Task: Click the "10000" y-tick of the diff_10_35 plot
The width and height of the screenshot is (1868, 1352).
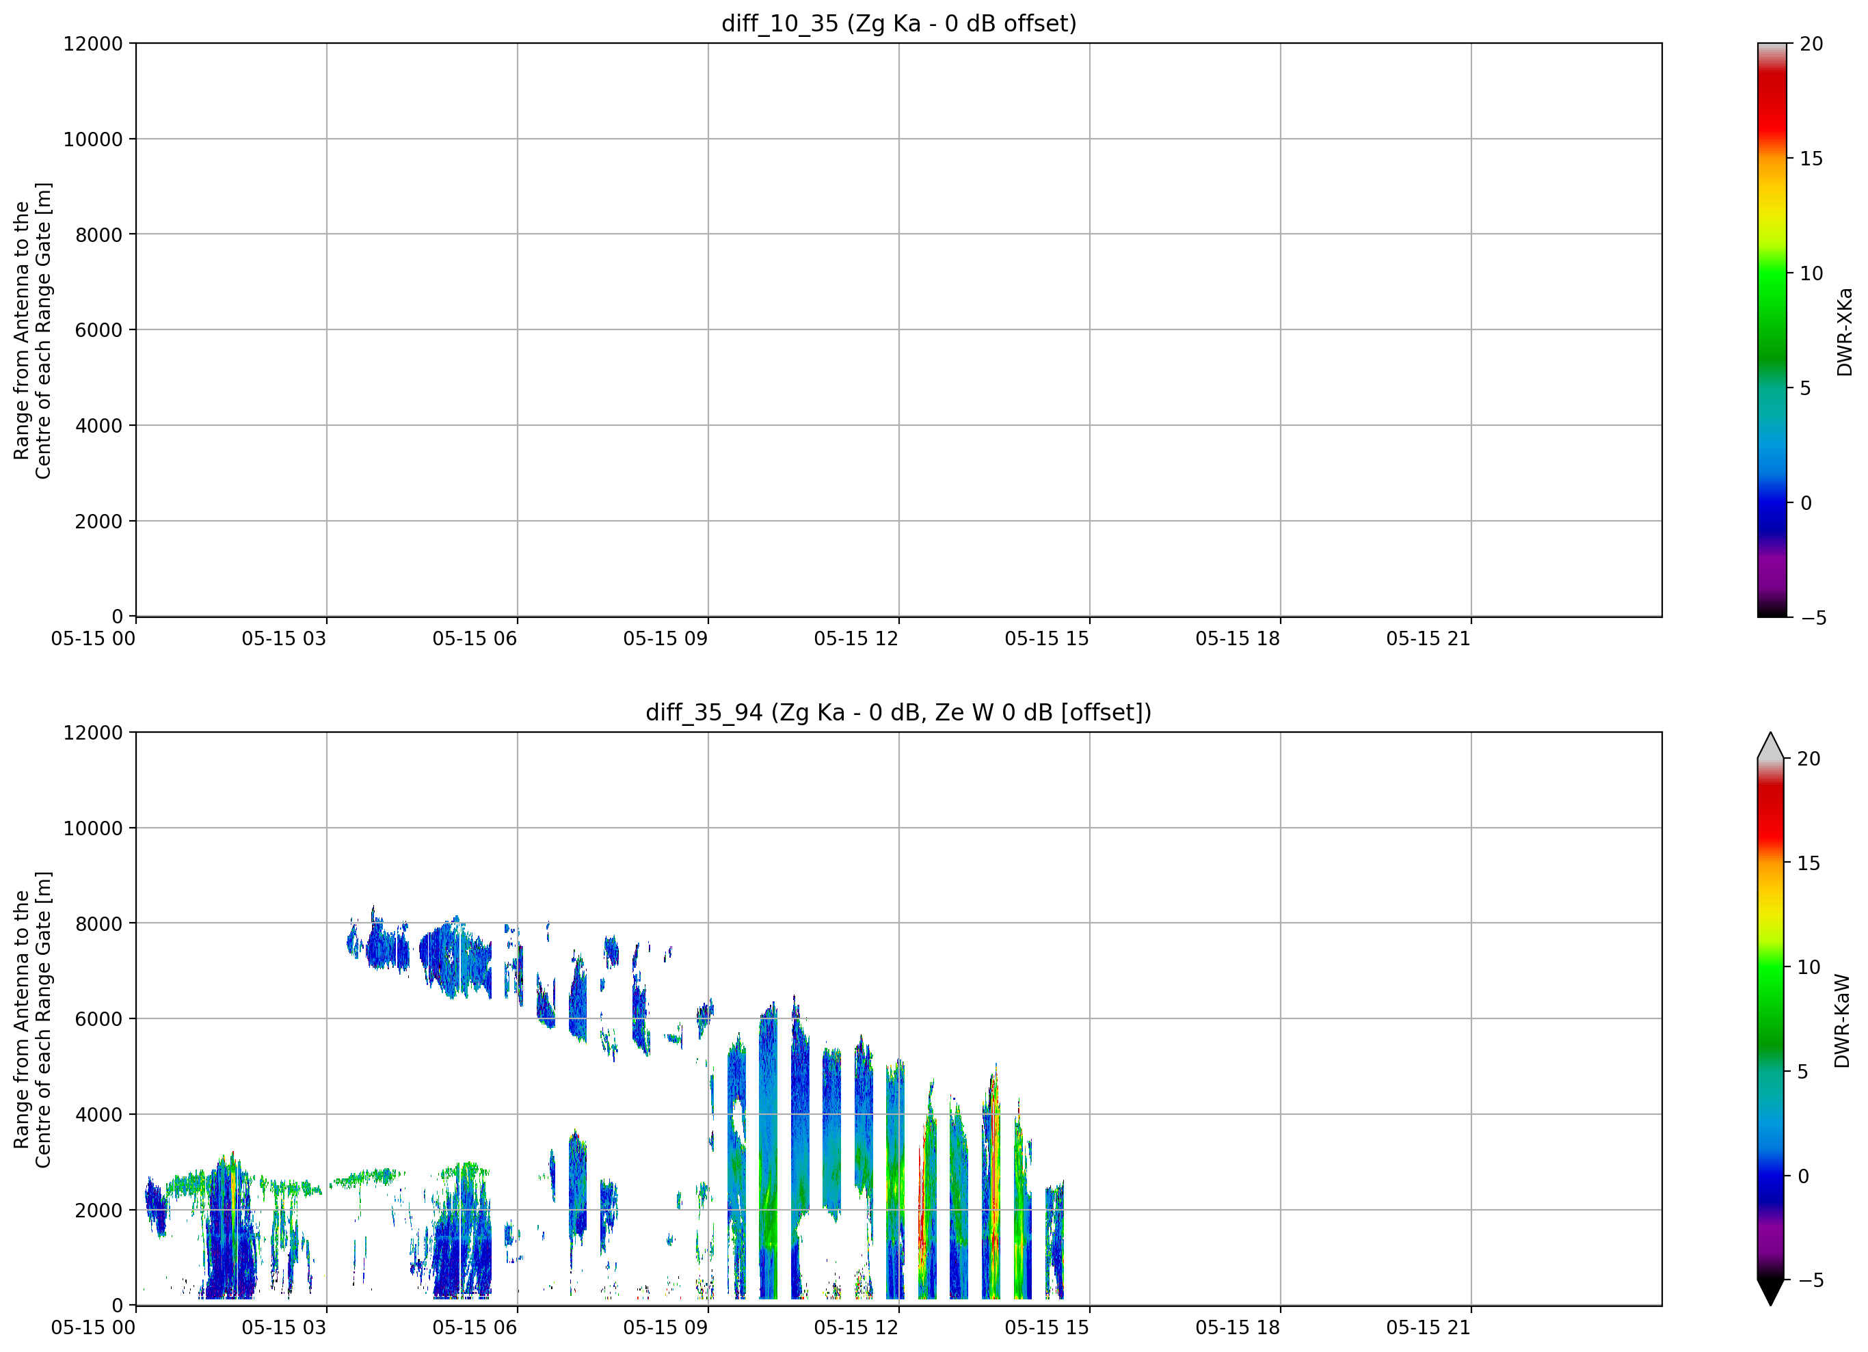Action: coord(93,139)
